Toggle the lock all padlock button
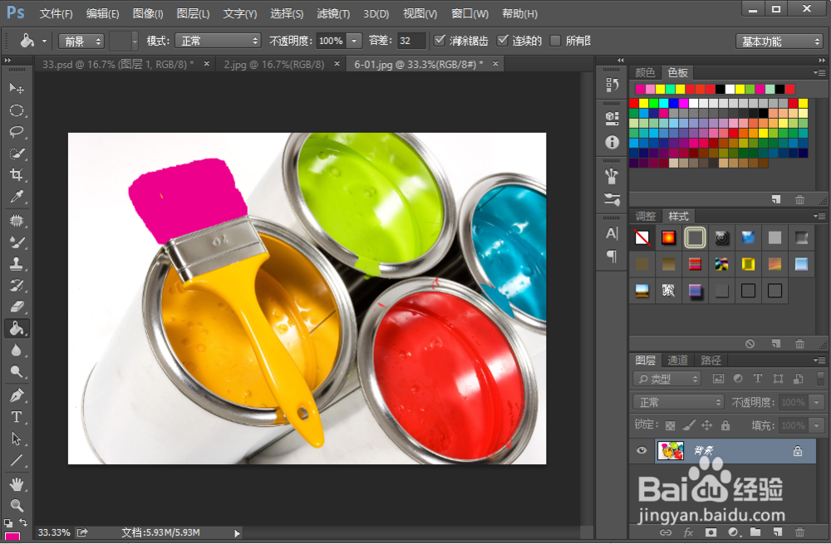The height and width of the screenshot is (544, 831). [x=725, y=424]
